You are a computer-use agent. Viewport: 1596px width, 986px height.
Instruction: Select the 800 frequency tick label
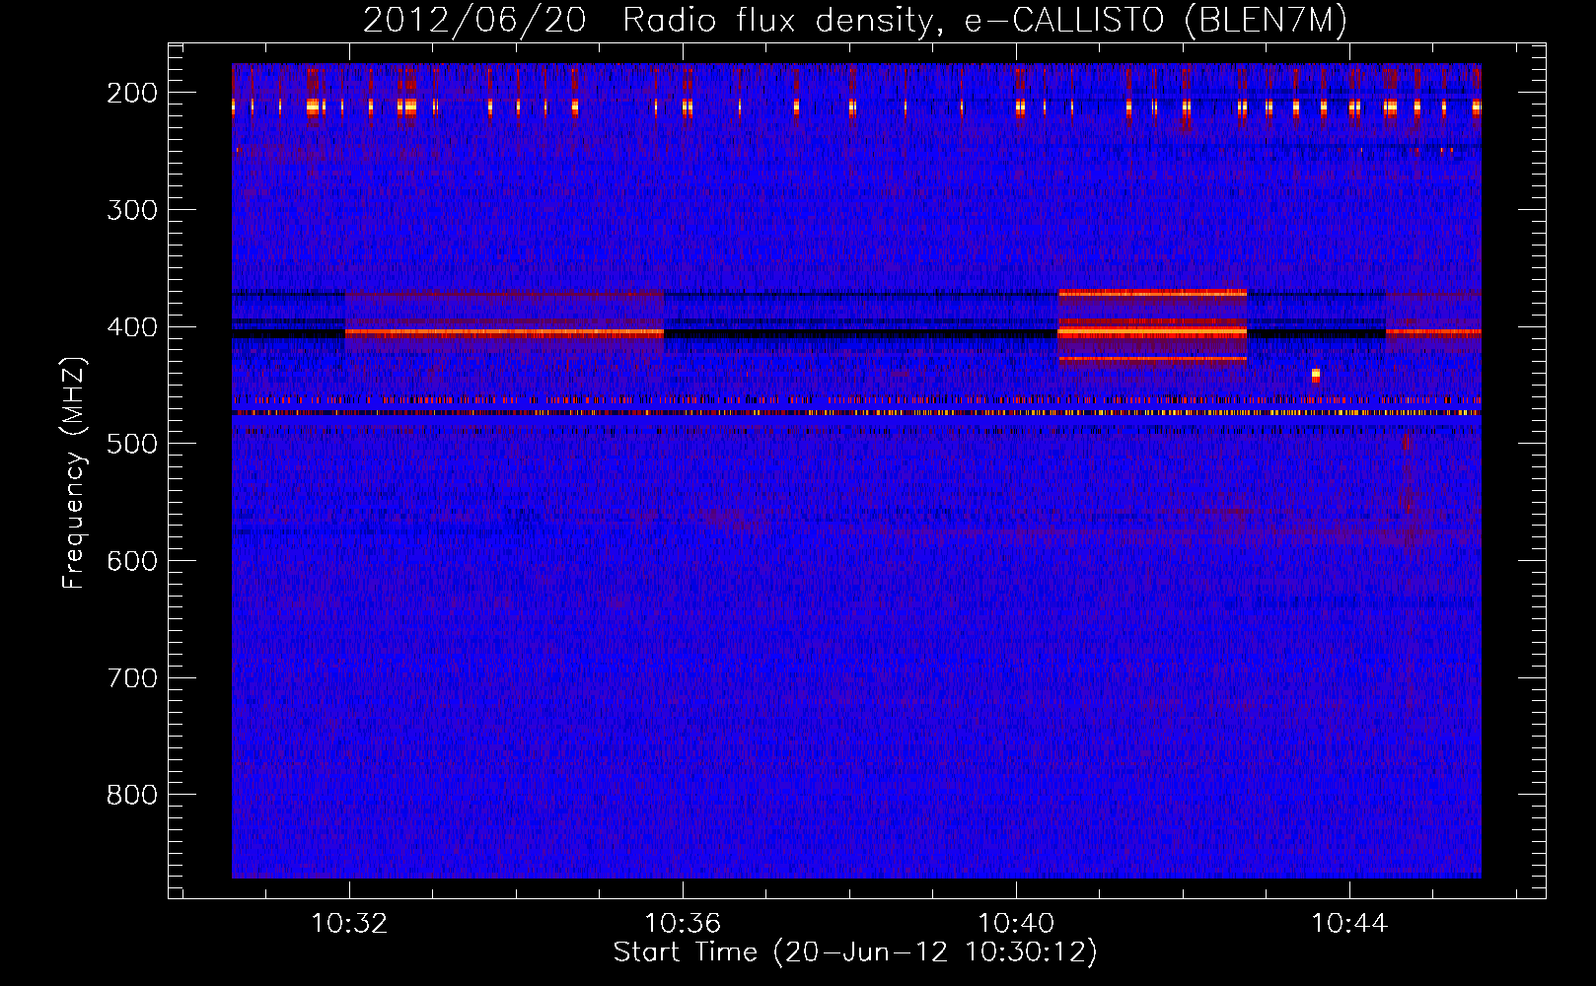click(x=132, y=795)
